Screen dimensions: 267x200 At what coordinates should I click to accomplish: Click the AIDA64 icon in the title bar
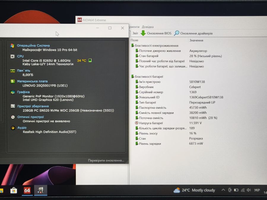pyautogui.click(x=80, y=20)
